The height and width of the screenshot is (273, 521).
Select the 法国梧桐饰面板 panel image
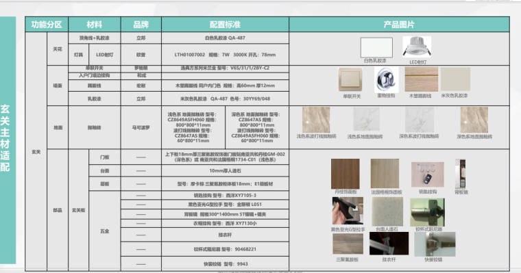(385, 174)
